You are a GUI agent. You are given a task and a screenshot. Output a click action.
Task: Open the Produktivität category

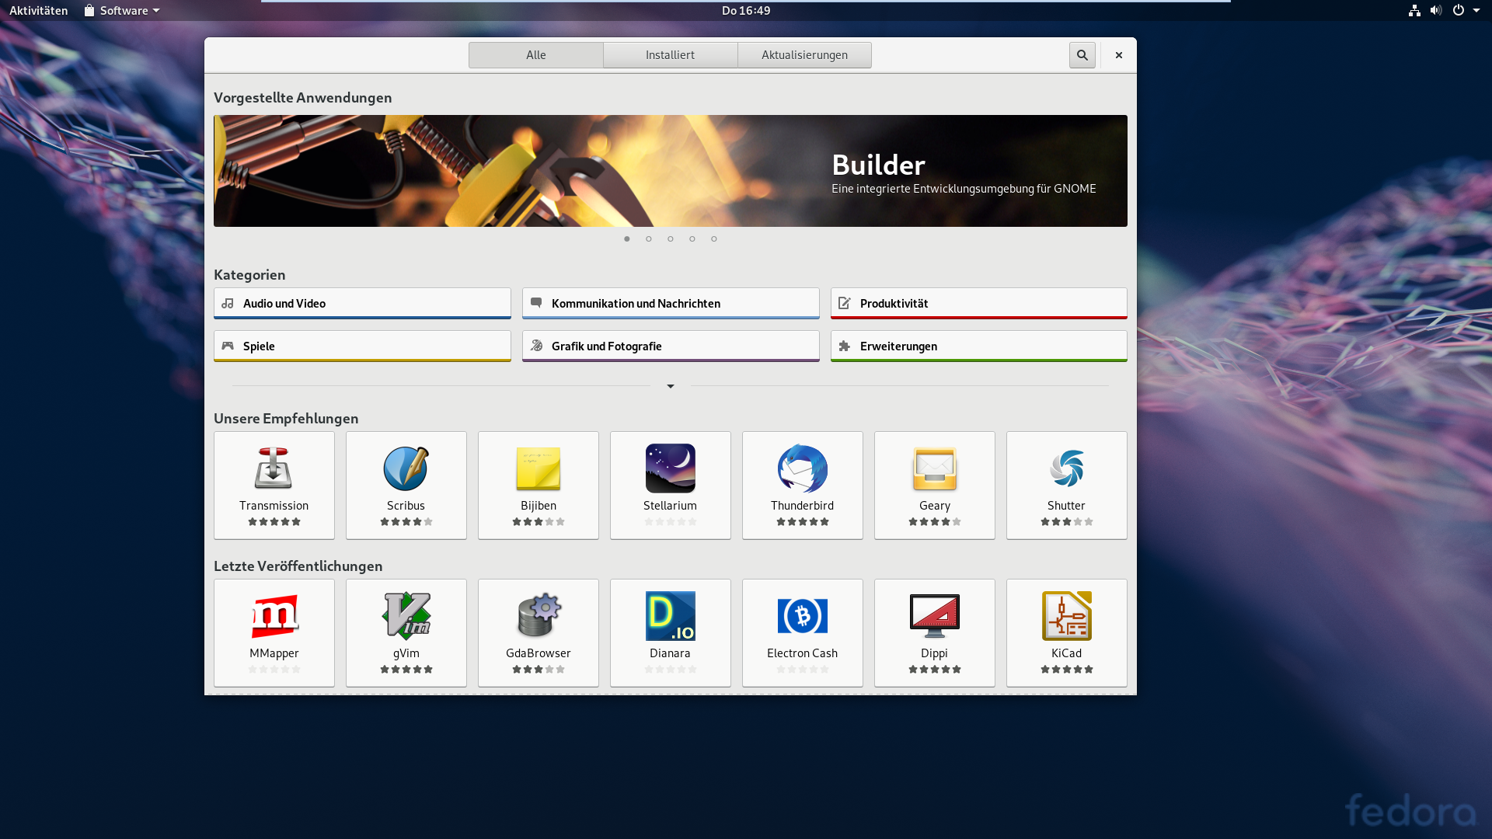click(978, 304)
